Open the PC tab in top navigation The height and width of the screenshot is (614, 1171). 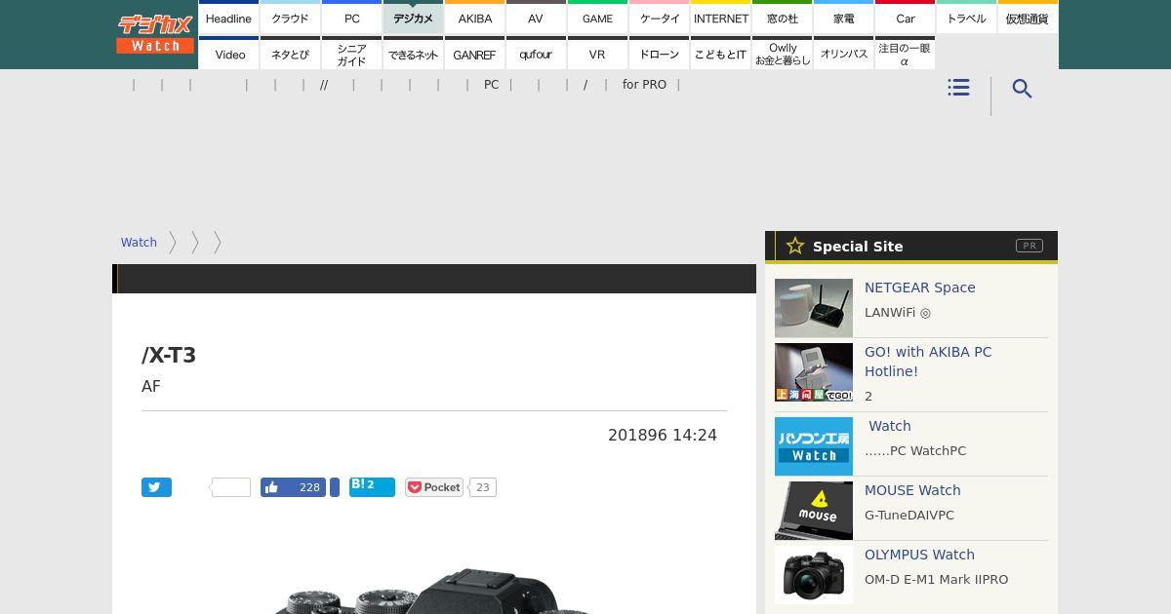pyautogui.click(x=351, y=18)
